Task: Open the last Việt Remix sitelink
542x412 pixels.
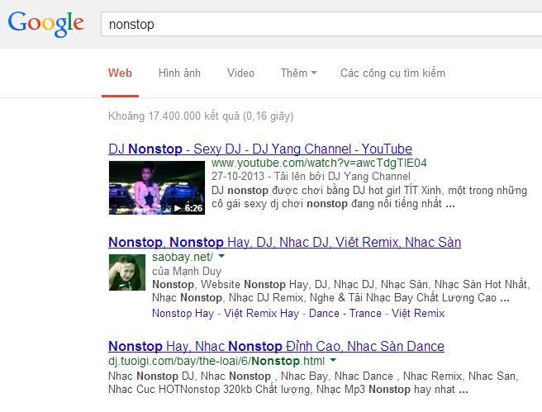Action: [x=418, y=313]
